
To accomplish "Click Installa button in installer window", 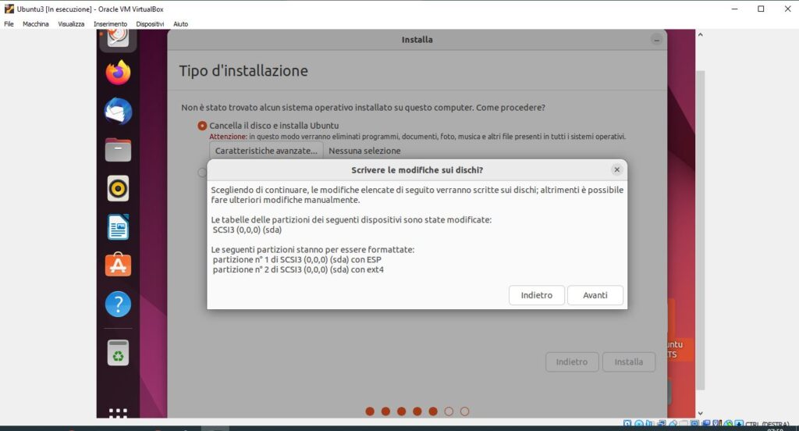I will (629, 362).
